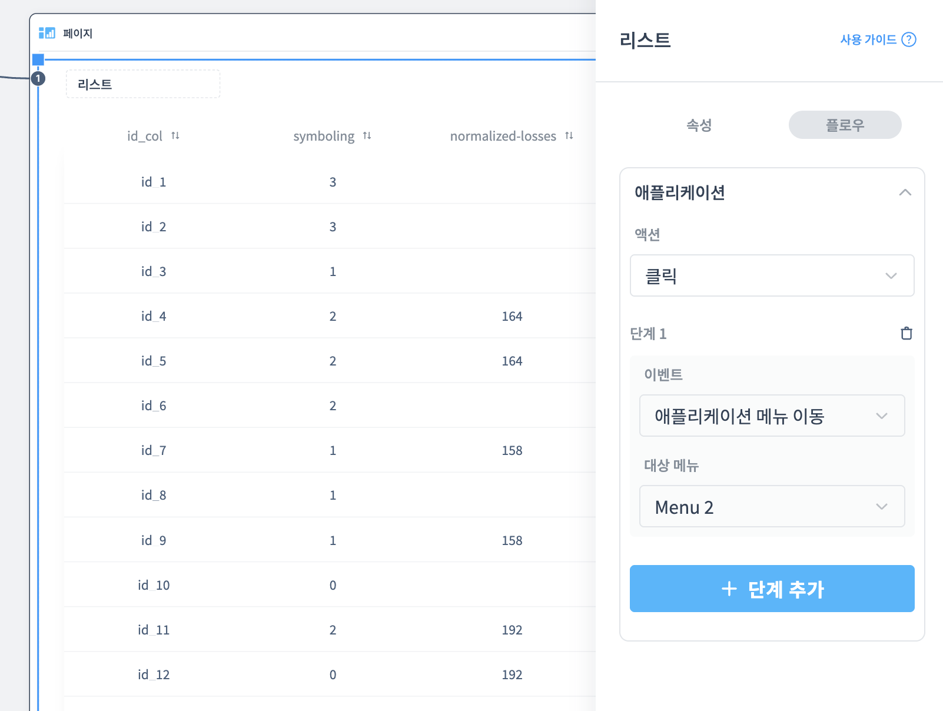Click the help question mark next to 사용 가이드

pyautogui.click(x=909, y=39)
